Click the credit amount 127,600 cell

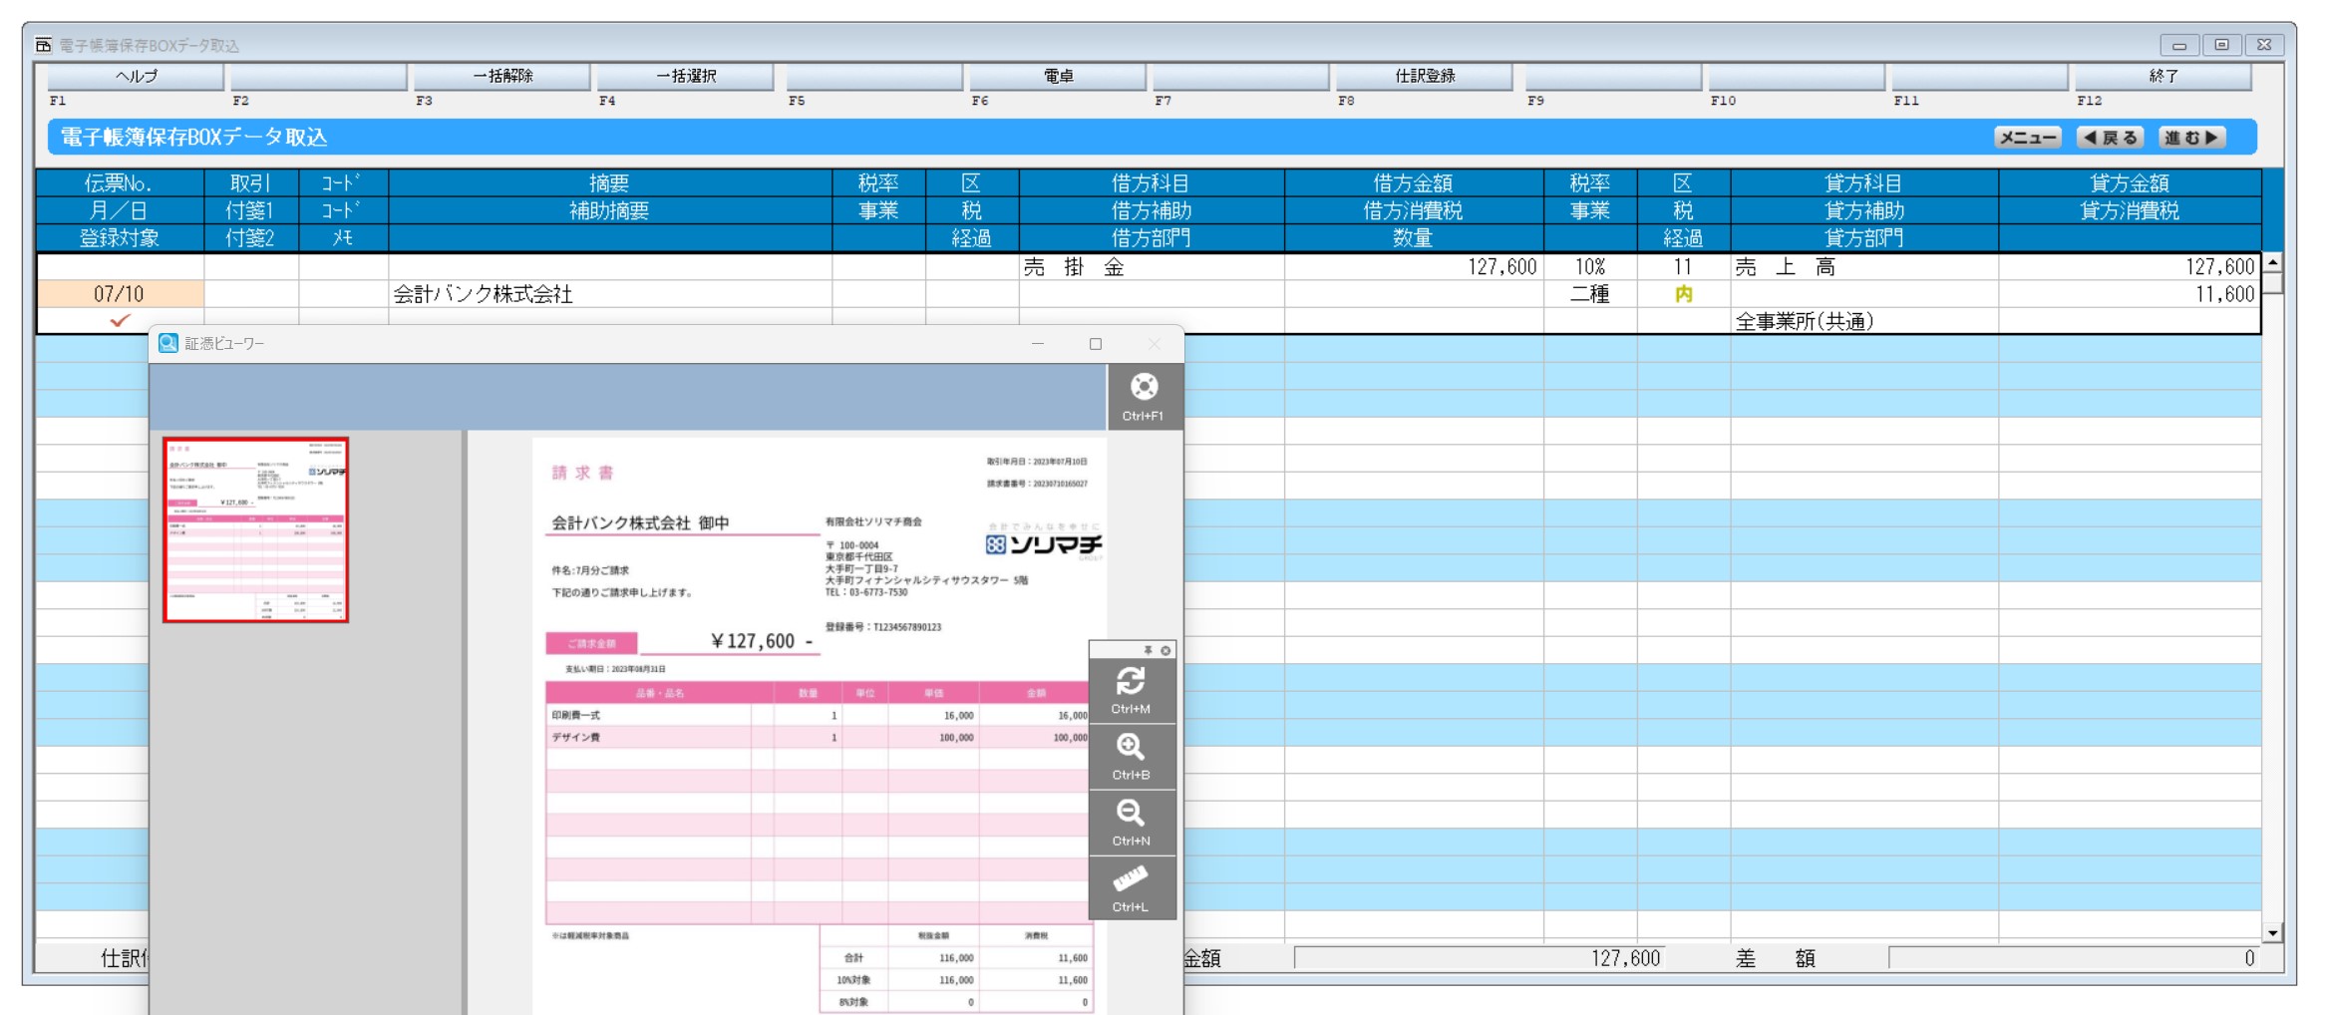(2130, 267)
